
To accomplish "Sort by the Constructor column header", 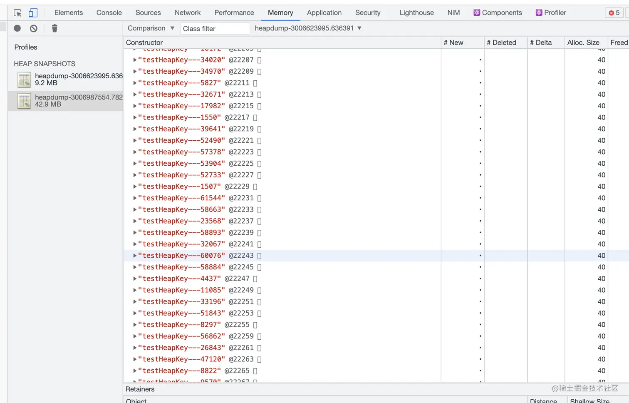I will pyautogui.click(x=282, y=42).
